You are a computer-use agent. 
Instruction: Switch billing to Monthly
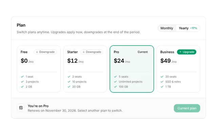[x=167, y=28]
